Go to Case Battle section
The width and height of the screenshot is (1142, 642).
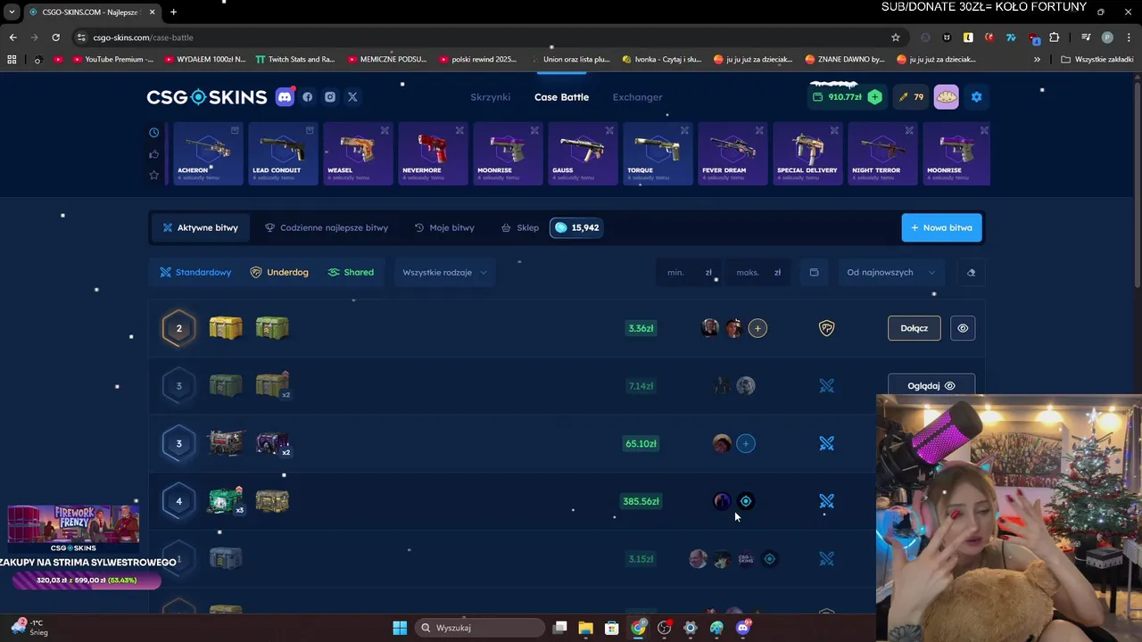pyautogui.click(x=561, y=97)
